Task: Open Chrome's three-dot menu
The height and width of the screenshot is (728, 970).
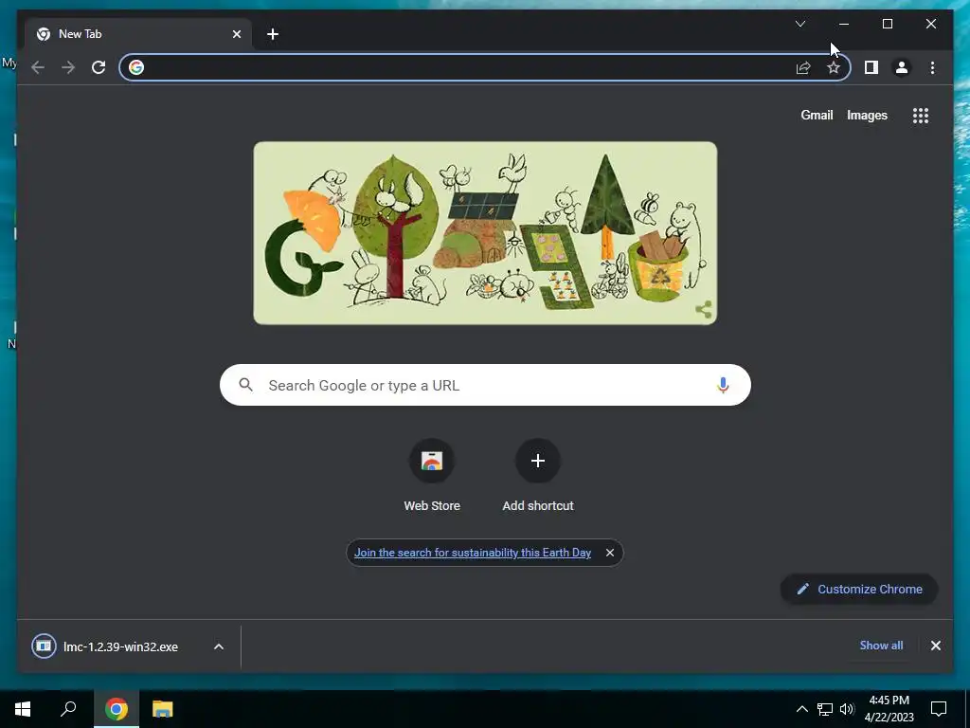Action: click(x=932, y=67)
